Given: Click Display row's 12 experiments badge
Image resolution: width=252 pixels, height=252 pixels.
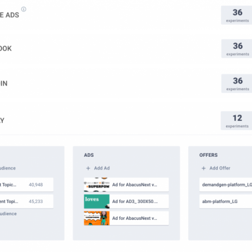Looking at the screenshot, I should click(237, 120).
